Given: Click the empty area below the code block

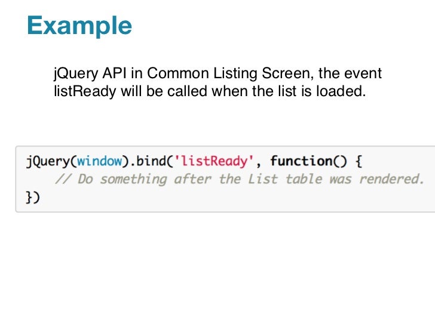Looking at the screenshot, I should pos(217,269).
